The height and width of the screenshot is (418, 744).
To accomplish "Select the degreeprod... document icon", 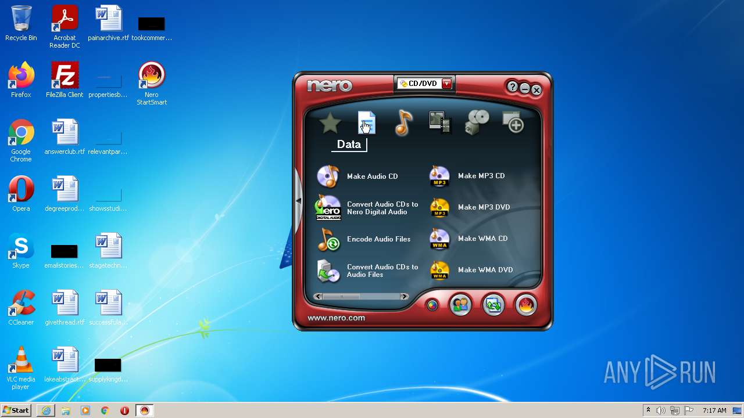I will tap(65, 194).
